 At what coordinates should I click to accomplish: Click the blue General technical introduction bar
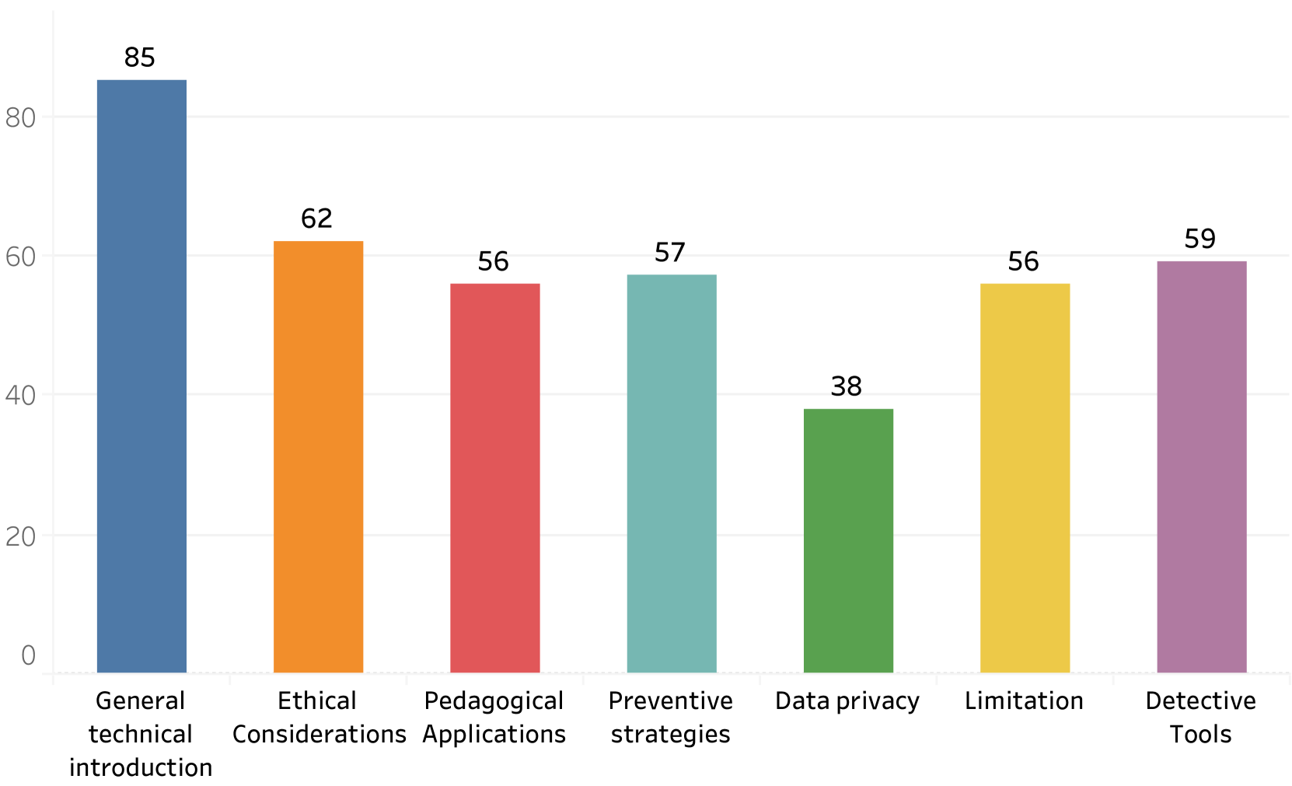click(141, 376)
